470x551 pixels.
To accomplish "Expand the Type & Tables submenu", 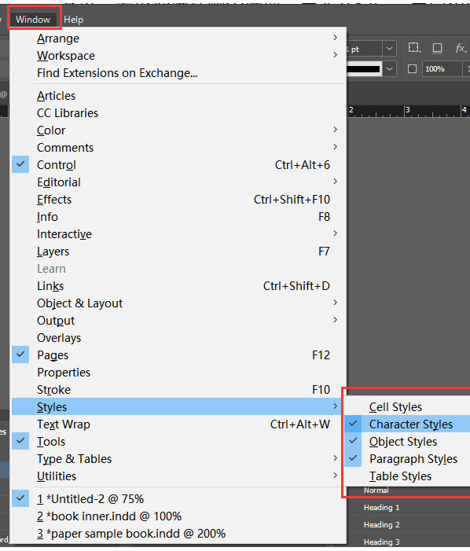I will click(x=178, y=458).
